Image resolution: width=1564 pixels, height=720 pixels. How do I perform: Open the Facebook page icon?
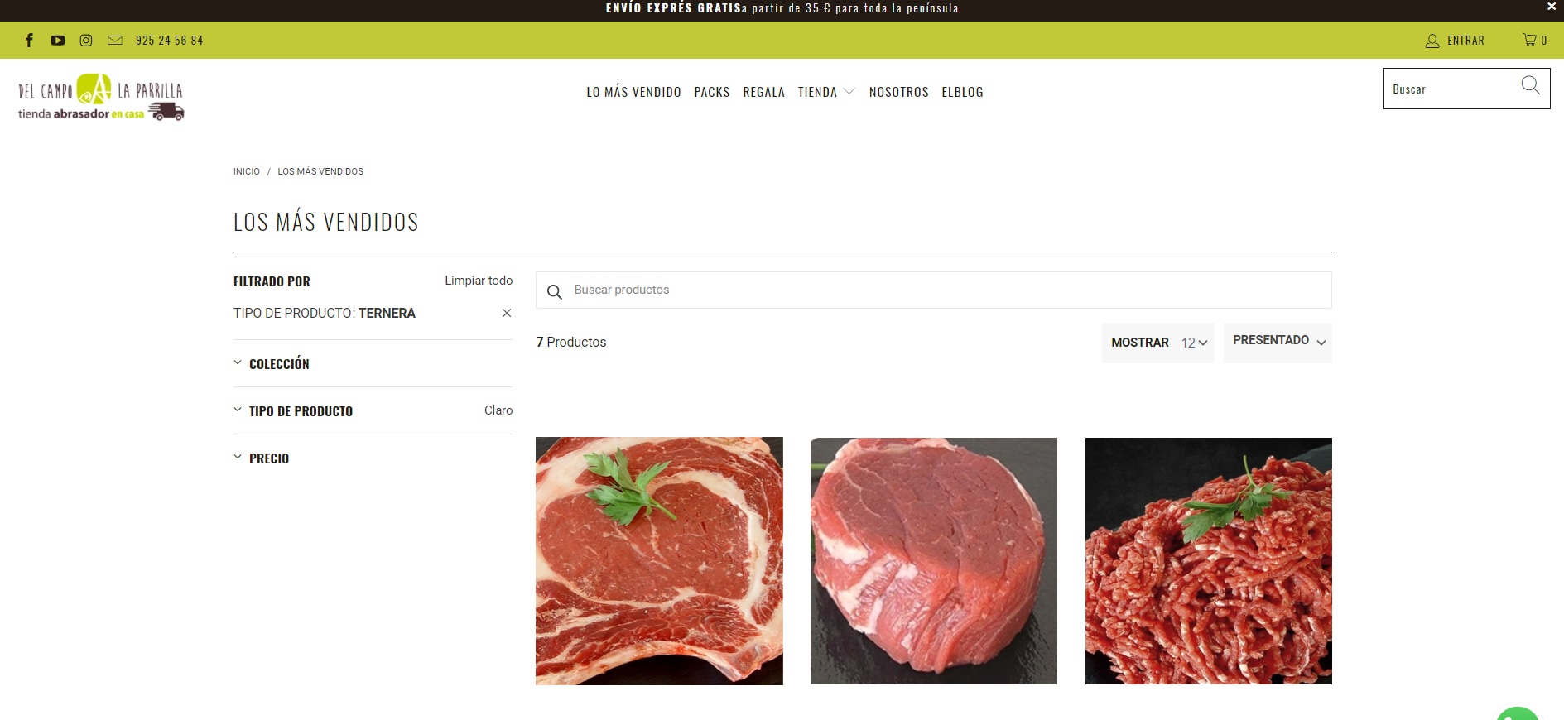pyautogui.click(x=29, y=40)
